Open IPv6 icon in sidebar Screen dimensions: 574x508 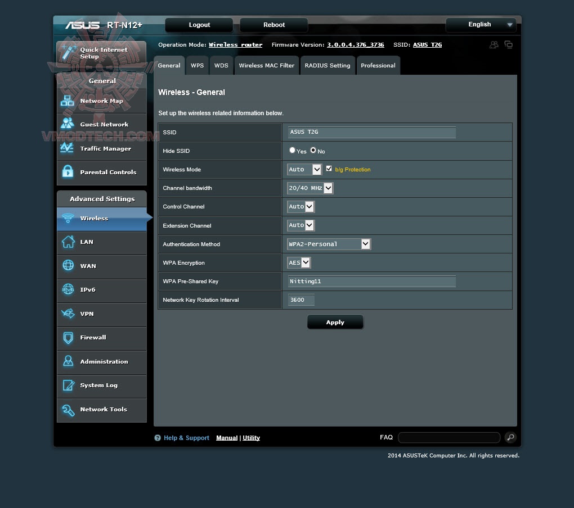coord(68,289)
